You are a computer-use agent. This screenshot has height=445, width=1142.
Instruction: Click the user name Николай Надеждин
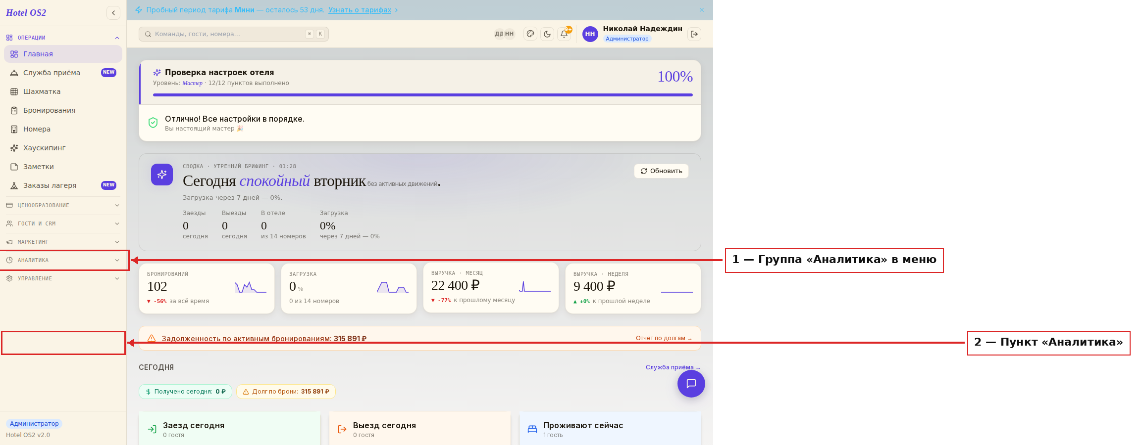[x=642, y=29]
